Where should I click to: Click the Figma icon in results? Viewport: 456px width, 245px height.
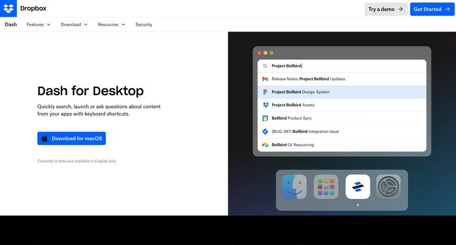point(265,92)
